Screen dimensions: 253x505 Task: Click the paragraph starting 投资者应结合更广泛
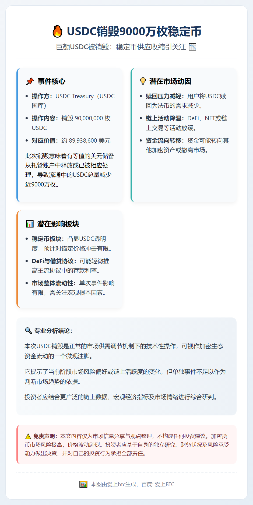[121, 397]
